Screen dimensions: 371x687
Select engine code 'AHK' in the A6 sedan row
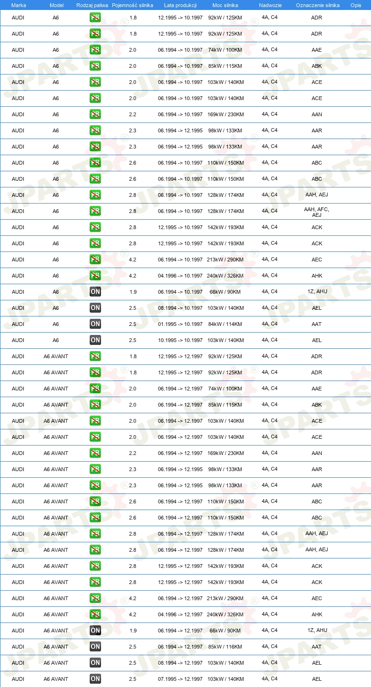click(316, 276)
